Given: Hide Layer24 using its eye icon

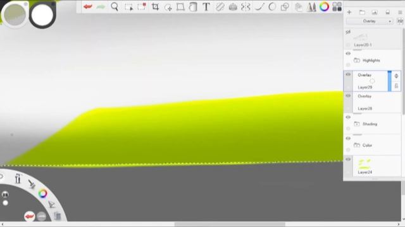Looking at the screenshot, I should click(348, 160).
